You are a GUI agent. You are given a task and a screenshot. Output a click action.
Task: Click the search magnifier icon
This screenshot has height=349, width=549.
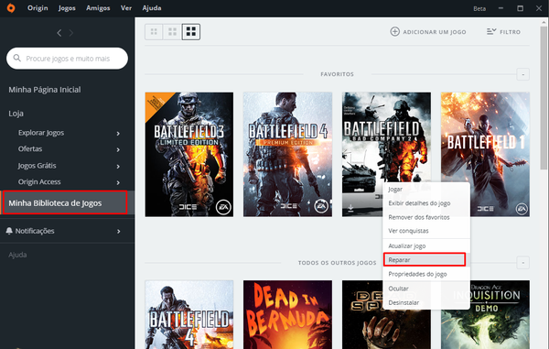click(x=16, y=58)
